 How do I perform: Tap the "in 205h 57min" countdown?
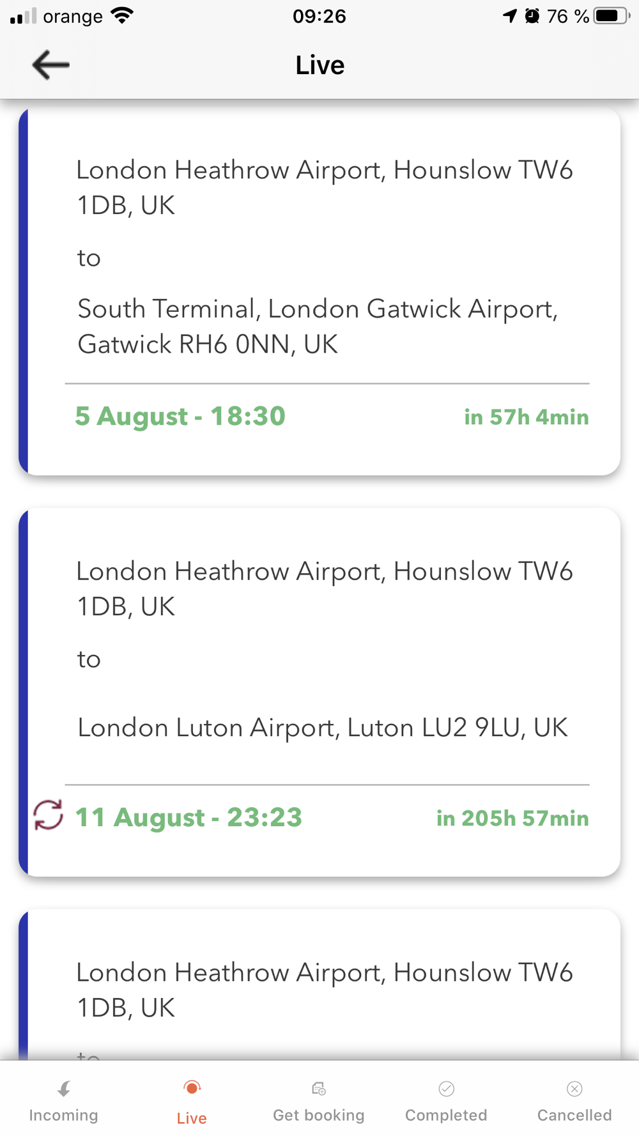coord(512,818)
